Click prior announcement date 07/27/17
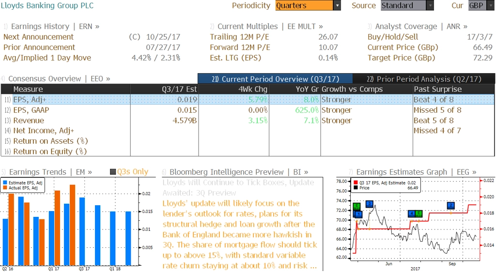The image size is (496, 273). 163,47
